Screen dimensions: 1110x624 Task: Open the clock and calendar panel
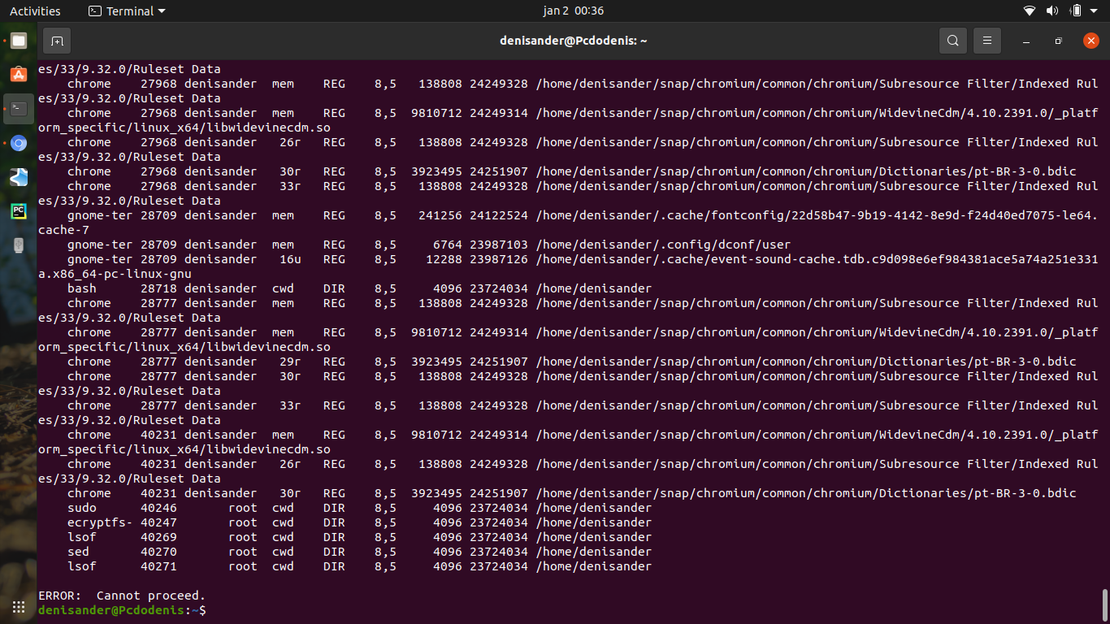(573, 11)
